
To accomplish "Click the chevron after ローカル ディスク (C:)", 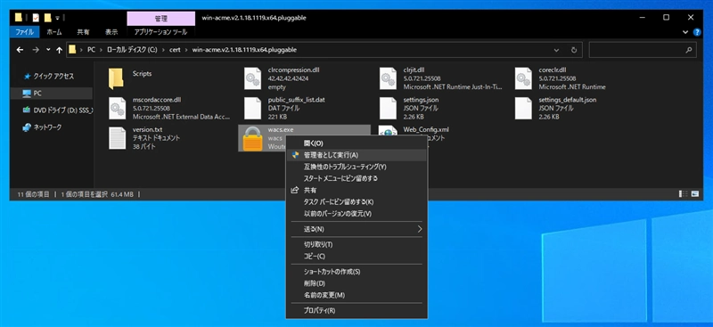I will coord(164,50).
